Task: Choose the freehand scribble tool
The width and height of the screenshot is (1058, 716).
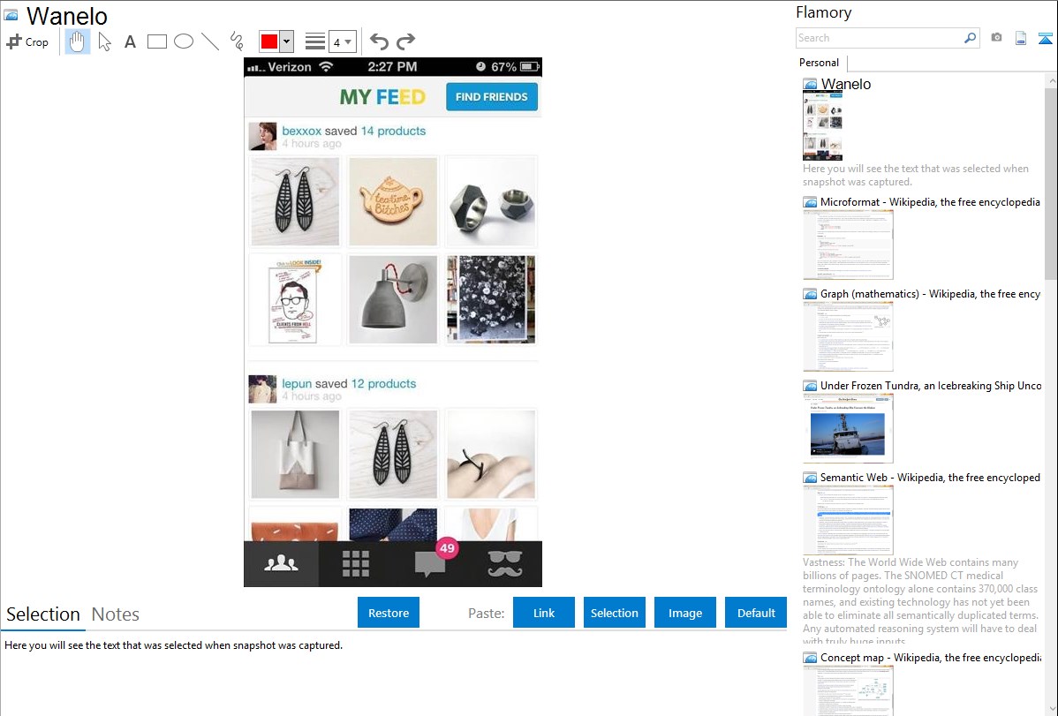Action: click(237, 41)
